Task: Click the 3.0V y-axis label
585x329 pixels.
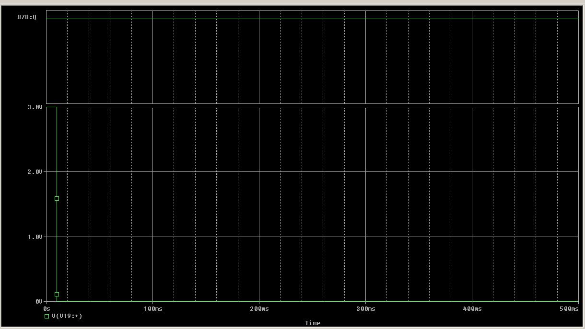Action: (x=35, y=107)
